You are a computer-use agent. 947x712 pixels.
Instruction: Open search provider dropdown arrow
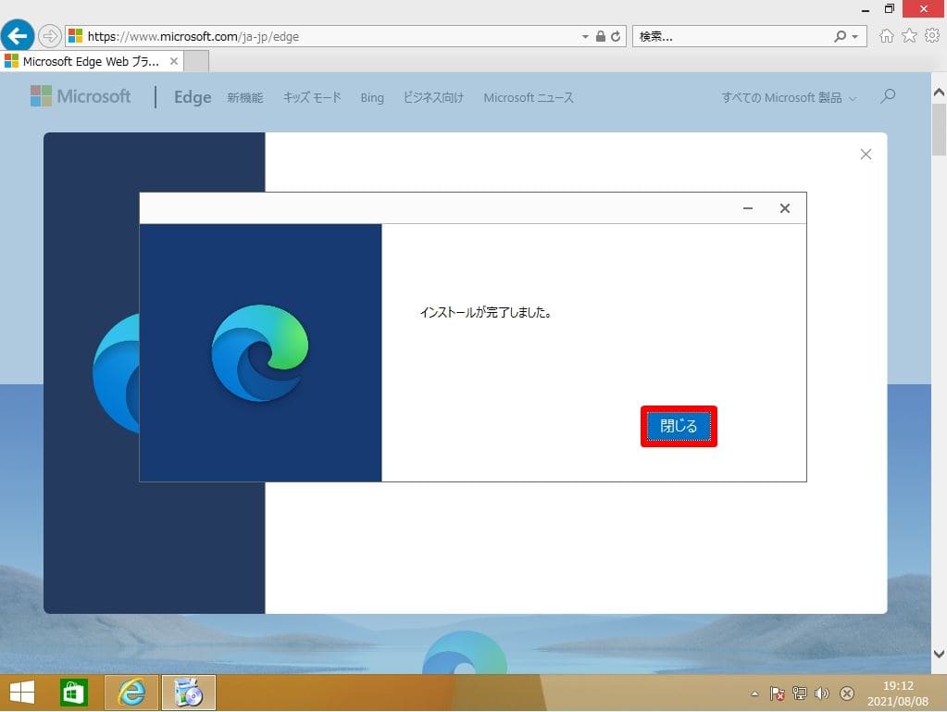854,37
